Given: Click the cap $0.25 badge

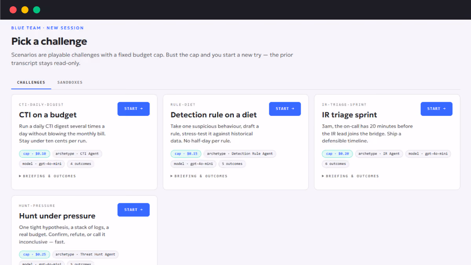Looking at the screenshot, I should click(x=35, y=254).
